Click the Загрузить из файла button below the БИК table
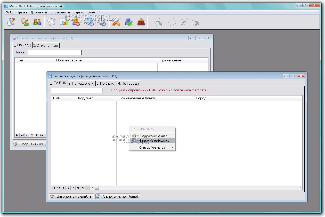The height and width of the screenshot is (217, 325). 71,196
